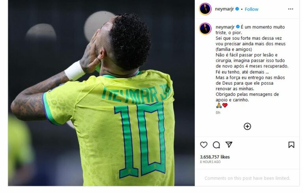View the 3,658,757 likes list
This screenshot has width=303, height=193.
(x=215, y=157)
